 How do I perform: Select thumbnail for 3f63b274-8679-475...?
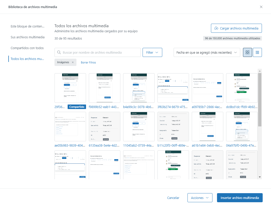pos(173,88)
